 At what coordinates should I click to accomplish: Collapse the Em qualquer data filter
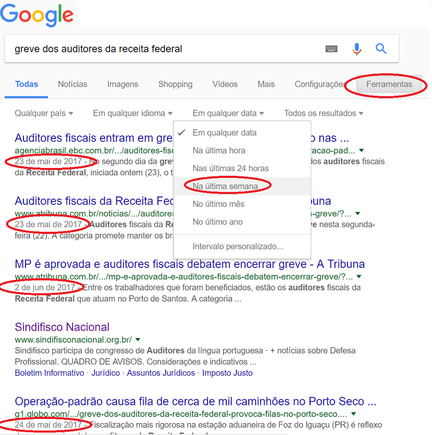(x=228, y=113)
